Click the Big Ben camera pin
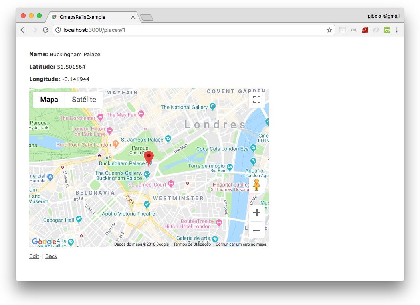Screen dimensions: 420x305 click(230, 167)
